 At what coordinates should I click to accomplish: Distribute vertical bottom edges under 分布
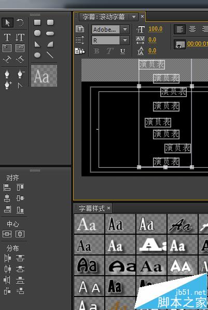20,280
